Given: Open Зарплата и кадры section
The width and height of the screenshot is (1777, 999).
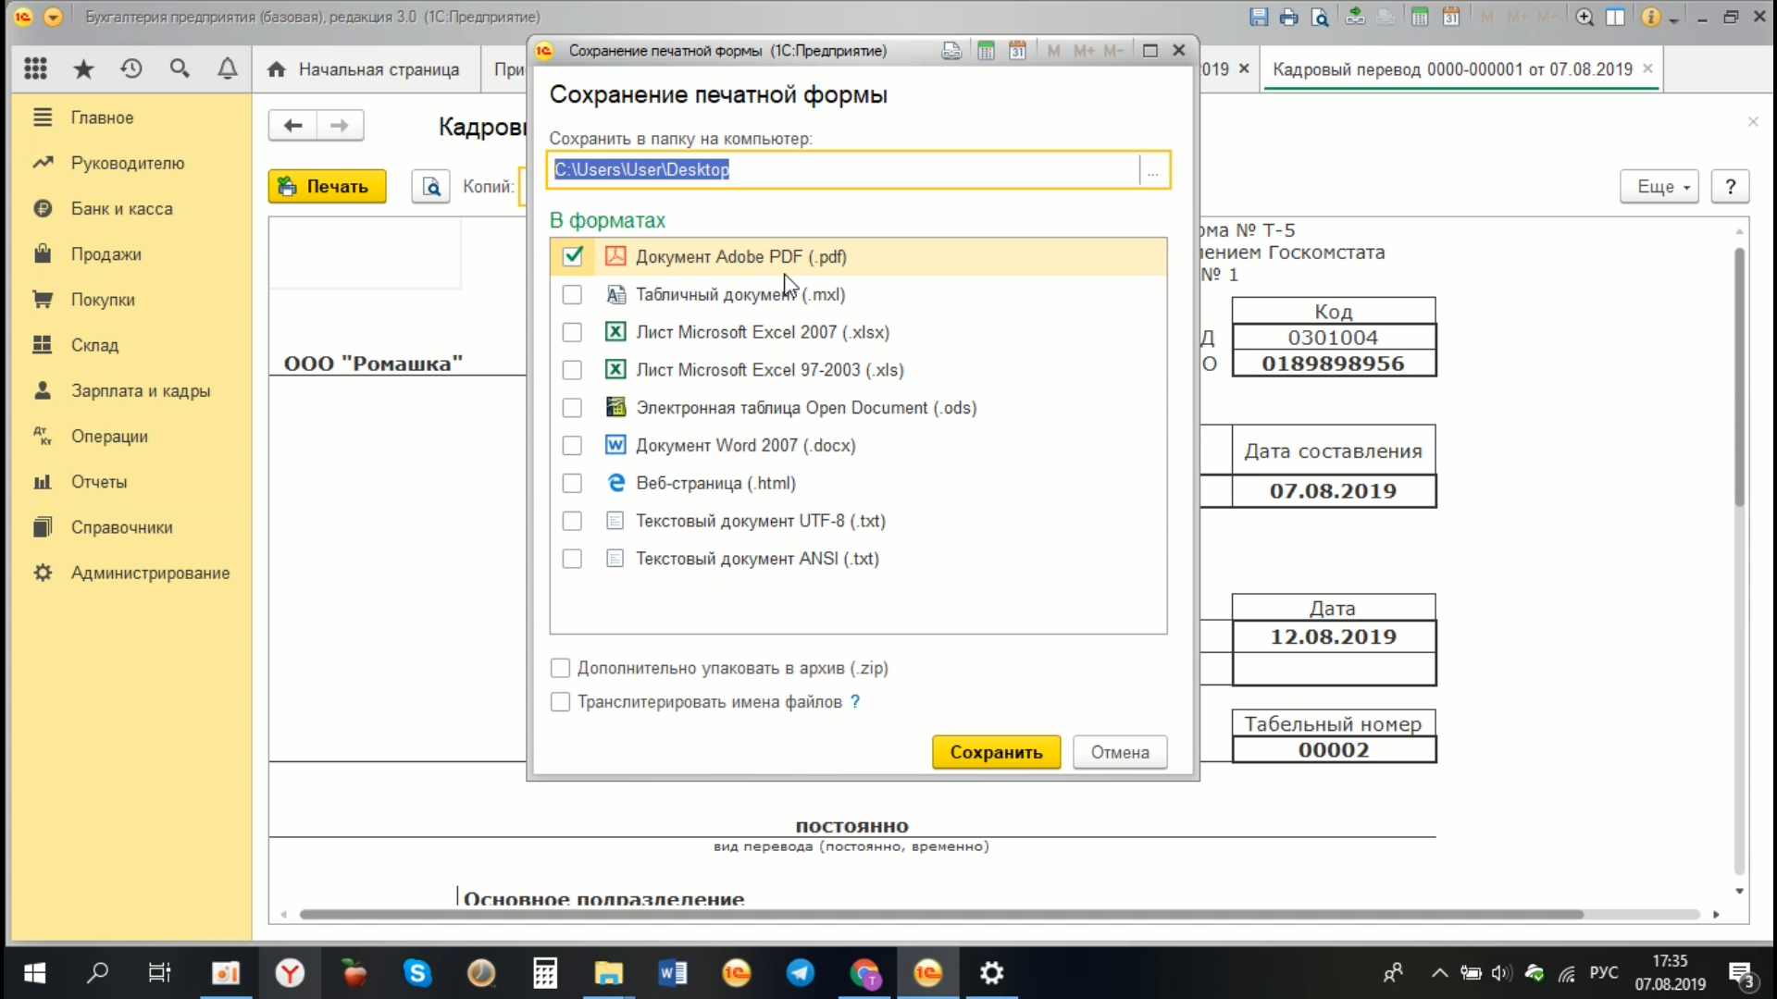Looking at the screenshot, I should click(x=140, y=390).
